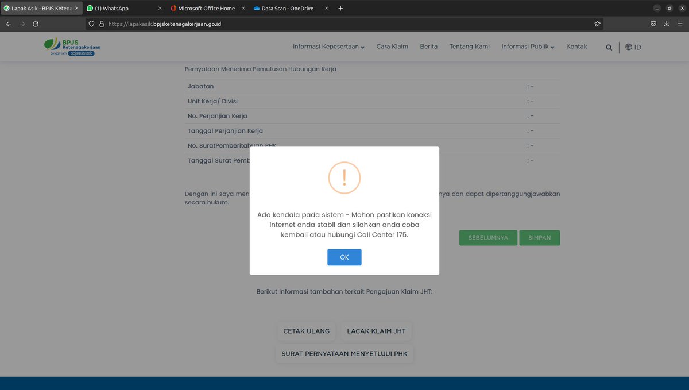Change language via globe ID icon
The image size is (689, 390).
coord(633,47)
